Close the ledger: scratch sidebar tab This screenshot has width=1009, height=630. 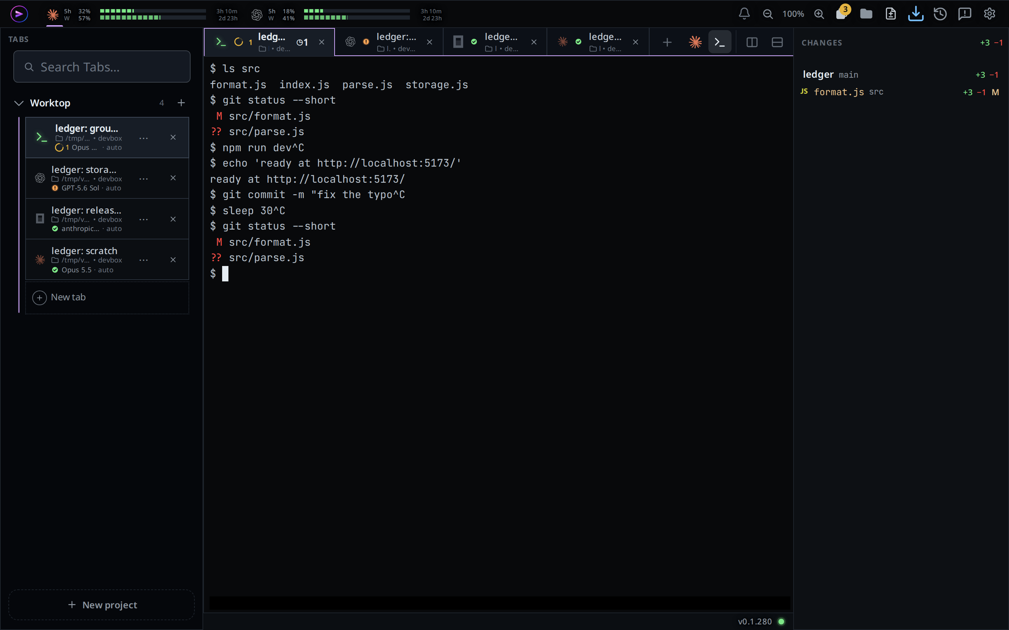tap(173, 260)
